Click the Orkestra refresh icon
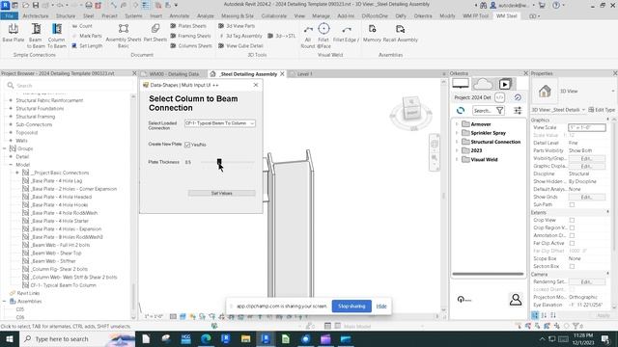Viewport: 618px width, 347px height. tap(461, 111)
